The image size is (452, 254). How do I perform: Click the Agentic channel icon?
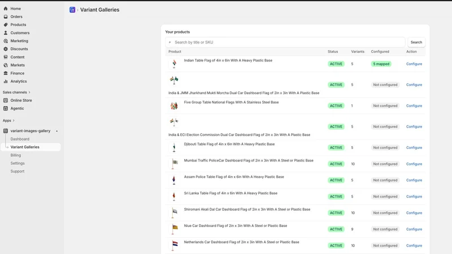coord(6,108)
